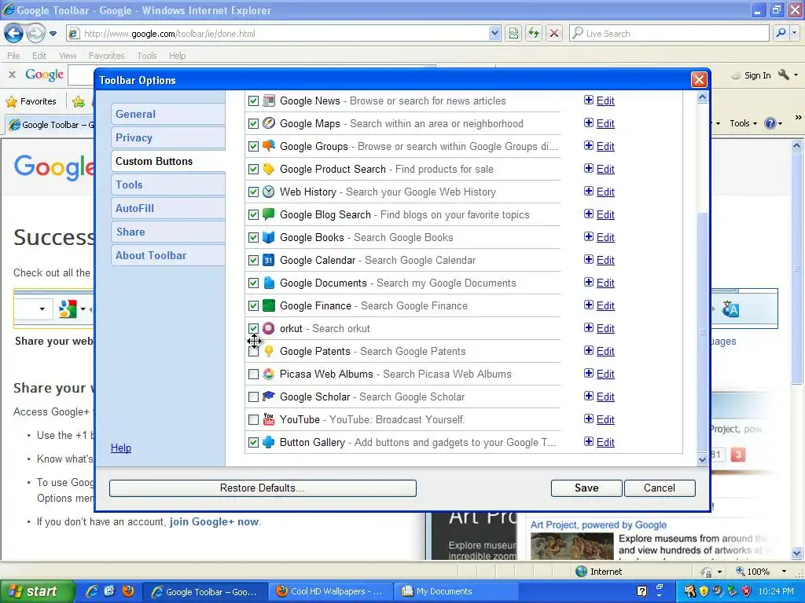This screenshot has width=805, height=603.
Task: Click the browser Back arrow
Action: (x=14, y=33)
